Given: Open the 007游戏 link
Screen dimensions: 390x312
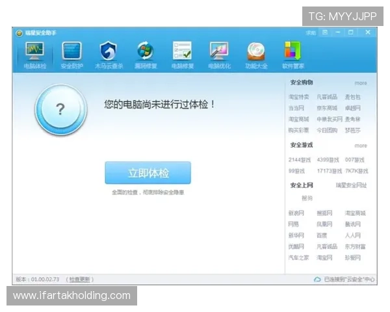Looking at the screenshot, I should click(x=355, y=160).
